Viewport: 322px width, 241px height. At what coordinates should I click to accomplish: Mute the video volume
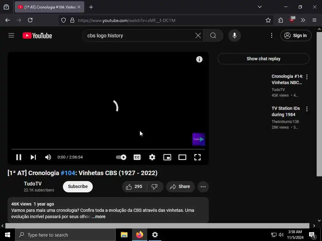point(48,157)
